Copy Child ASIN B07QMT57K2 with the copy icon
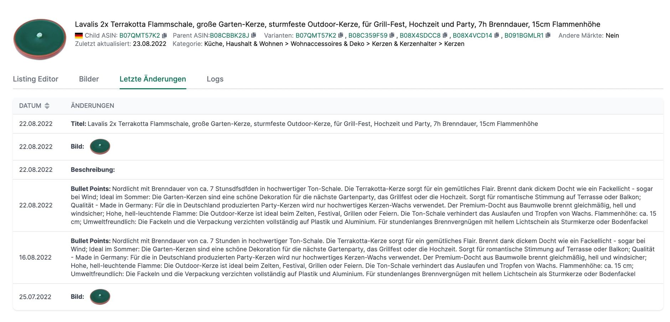The width and height of the screenshot is (670, 322). 164,36
